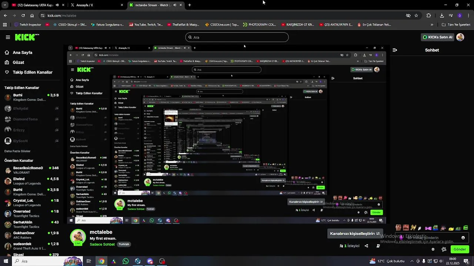Open the Twitch Inspector bookmark
The image size is (474, 266).
[x=28, y=25]
